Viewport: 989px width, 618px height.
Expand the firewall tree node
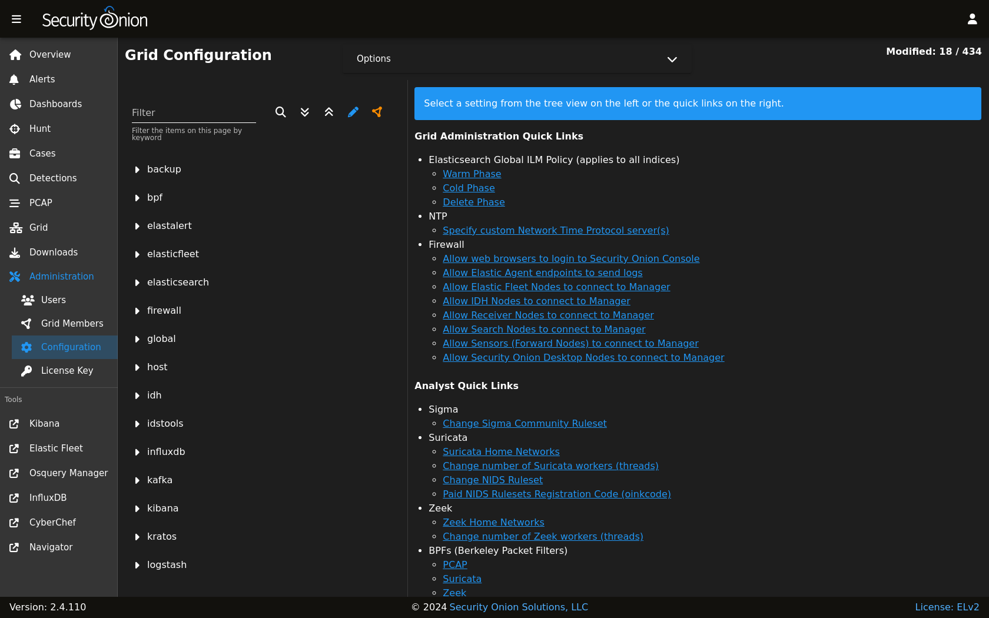tap(137, 311)
